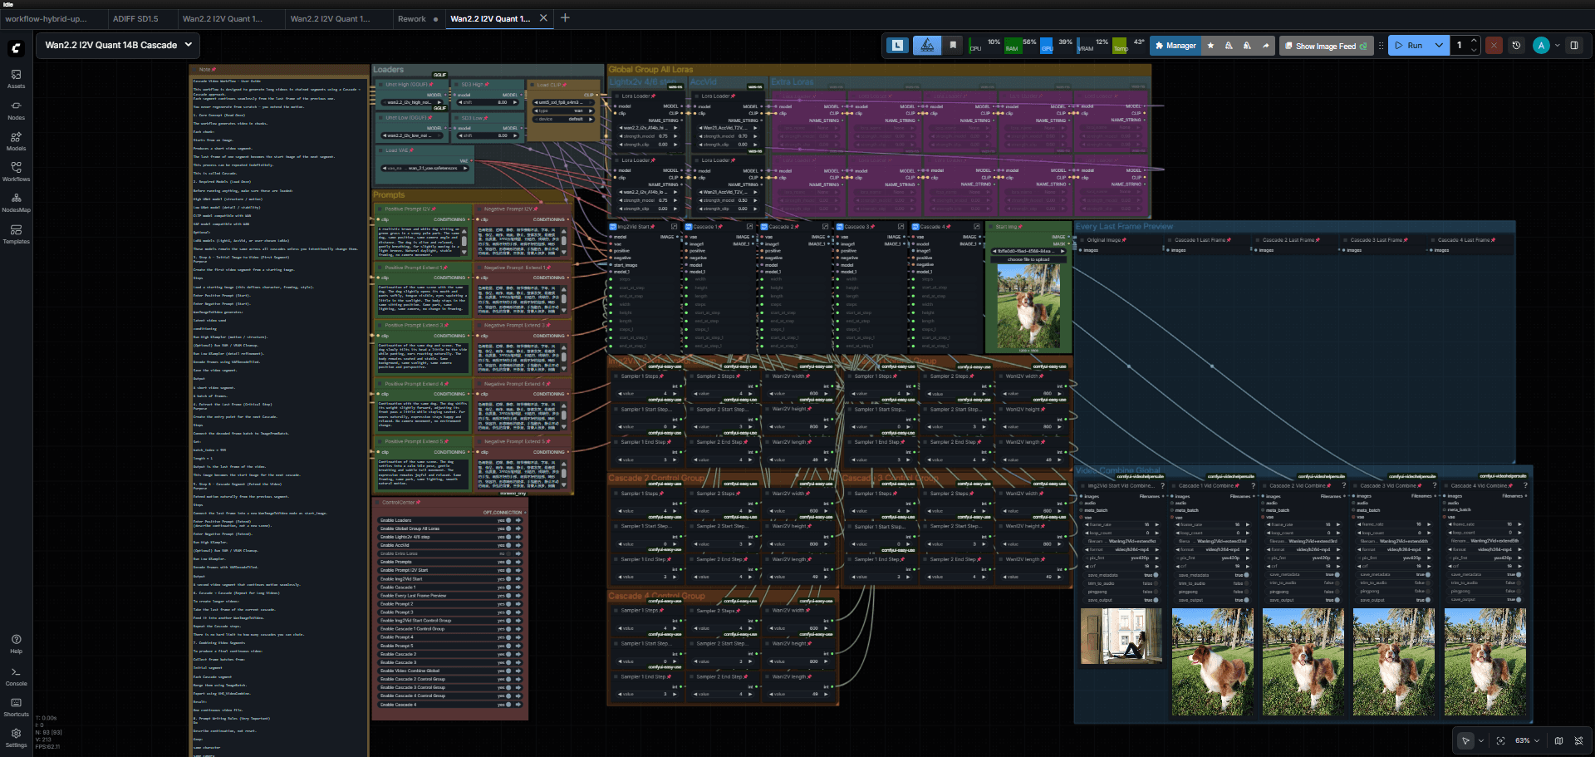Click the share arrow icon beside Manager
Viewport: 1595px width, 757px height.
click(x=1265, y=46)
